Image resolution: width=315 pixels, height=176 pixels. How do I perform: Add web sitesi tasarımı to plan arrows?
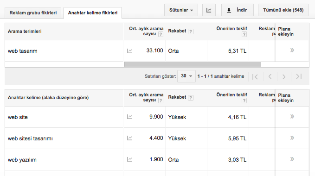tap(292, 138)
